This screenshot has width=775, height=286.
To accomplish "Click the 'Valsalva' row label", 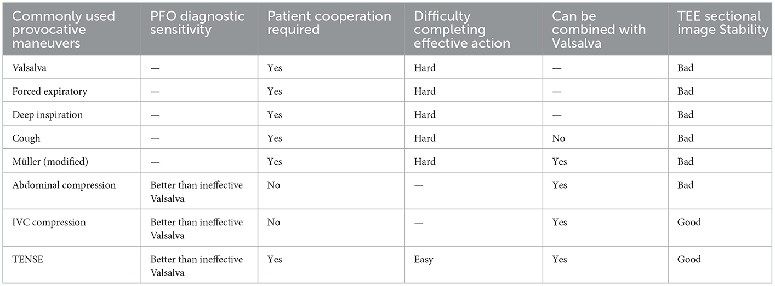I will (x=29, y=68).
